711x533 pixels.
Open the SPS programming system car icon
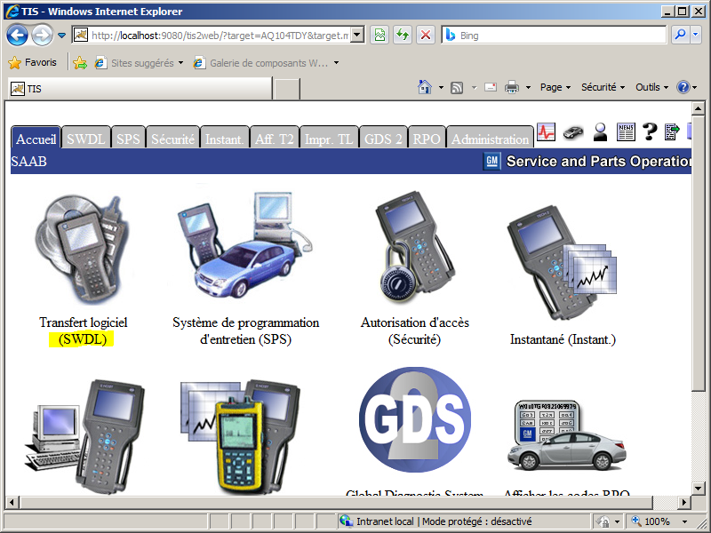(245, 245)
